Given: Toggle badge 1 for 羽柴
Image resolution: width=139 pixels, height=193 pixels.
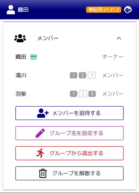Looking at the screenshot, I should (x=74, y=94).
